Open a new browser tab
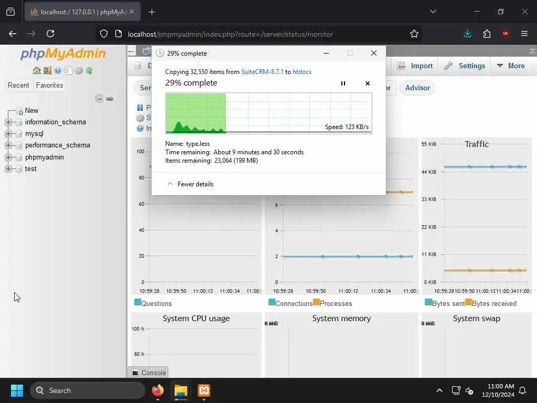Screen dimensions: 537x403 point(152,12)
